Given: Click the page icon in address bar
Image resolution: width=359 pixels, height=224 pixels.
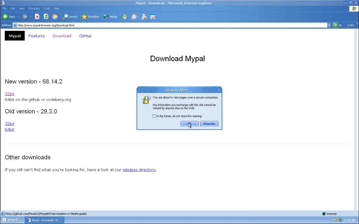Looking at the screenshot, I should click(15, 25).
